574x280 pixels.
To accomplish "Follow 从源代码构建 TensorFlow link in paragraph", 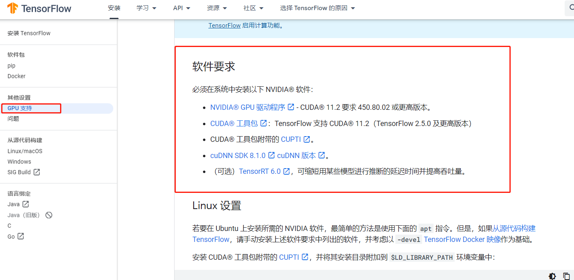I will [514, 229].
